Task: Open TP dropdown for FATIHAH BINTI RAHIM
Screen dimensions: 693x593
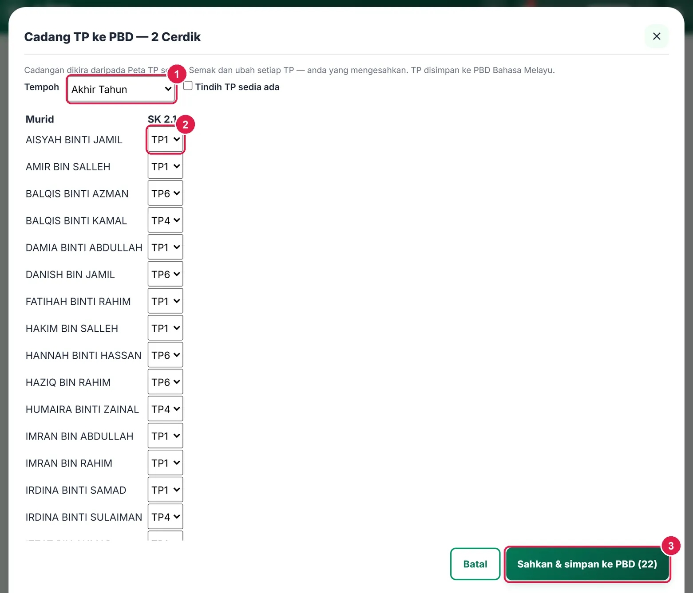Action: coord(165,302)
